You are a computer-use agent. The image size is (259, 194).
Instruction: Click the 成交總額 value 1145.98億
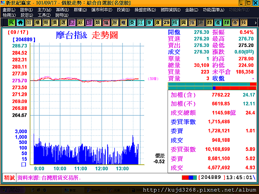click(224, 113)
